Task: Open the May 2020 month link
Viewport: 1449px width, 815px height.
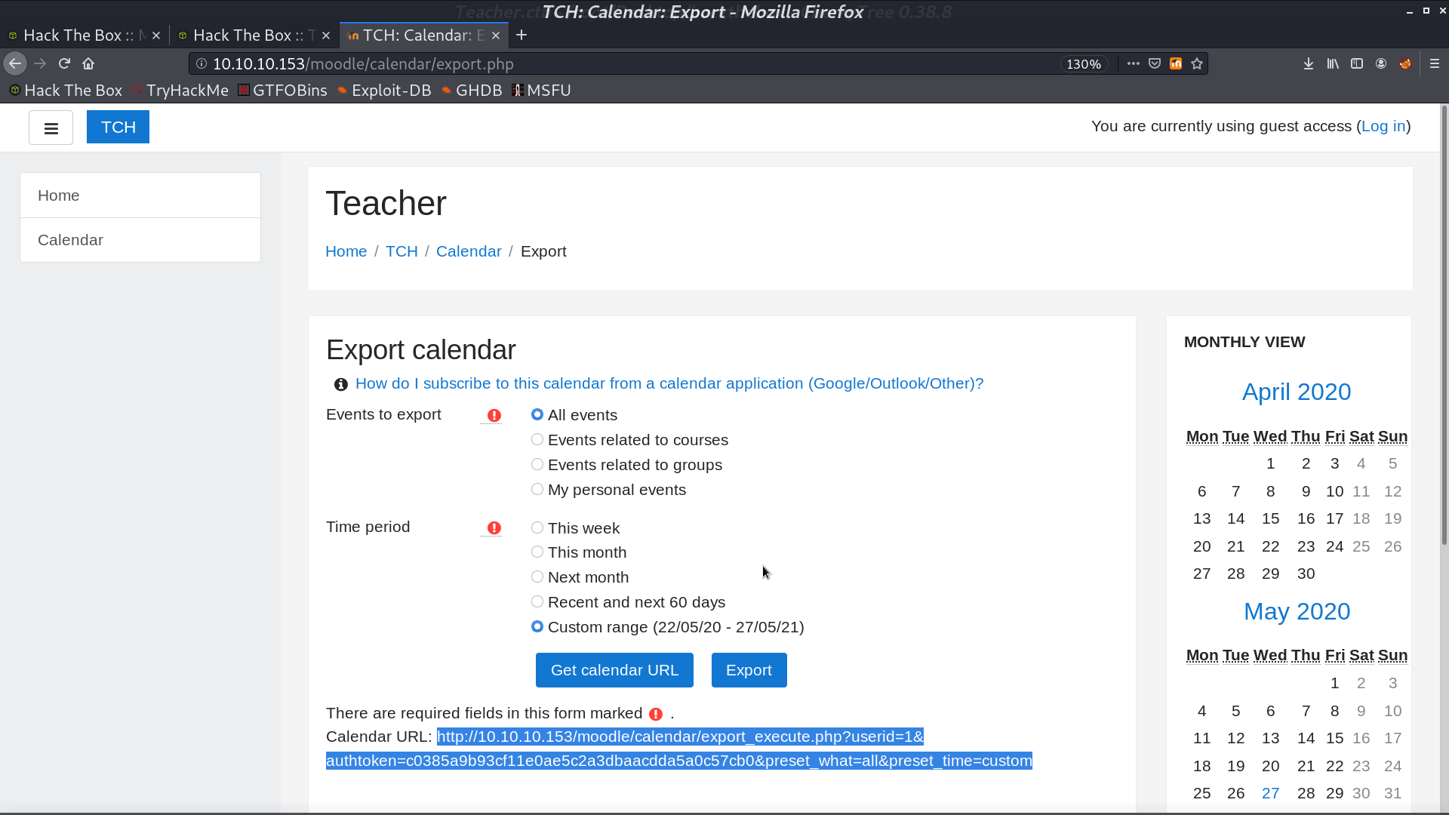Action: pyautogui.click(x=1297, y=611)
